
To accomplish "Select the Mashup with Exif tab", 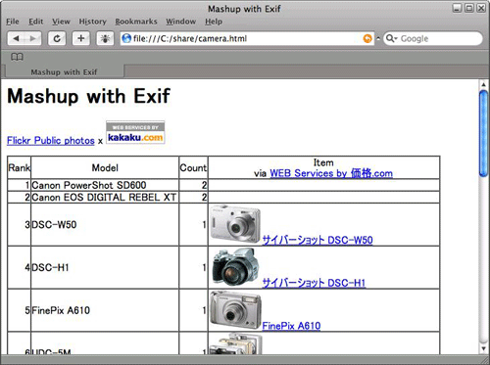I will pos(64,71).
